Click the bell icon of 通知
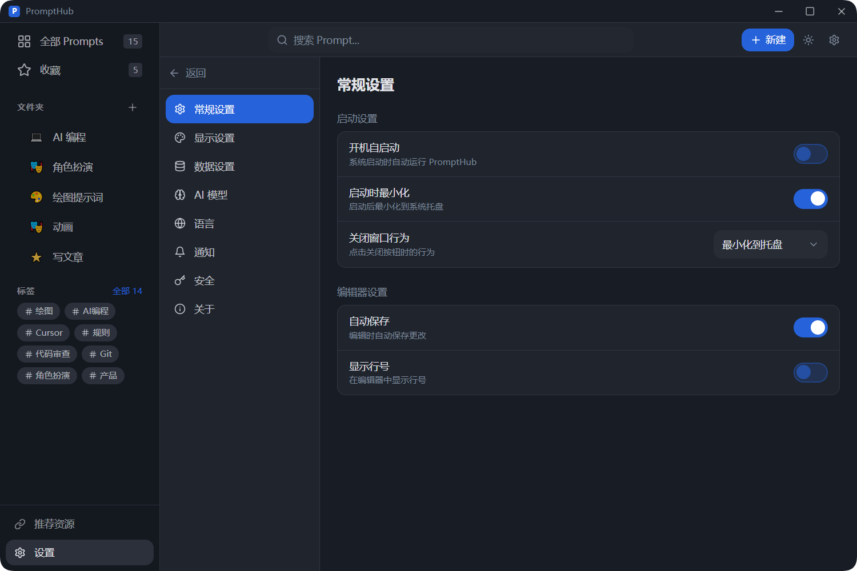The height and width of the screenshot is (571, 857). [x=180, y=252]
